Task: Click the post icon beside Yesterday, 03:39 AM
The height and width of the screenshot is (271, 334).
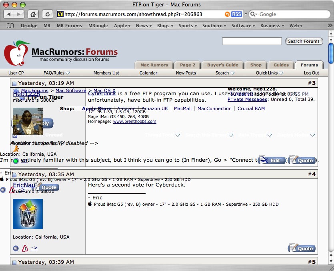Action: pyautogui.click(x=14, y=262)
